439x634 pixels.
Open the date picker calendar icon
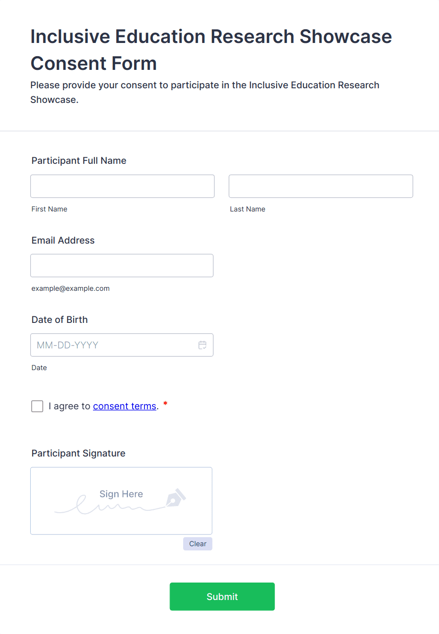point(203,345)
